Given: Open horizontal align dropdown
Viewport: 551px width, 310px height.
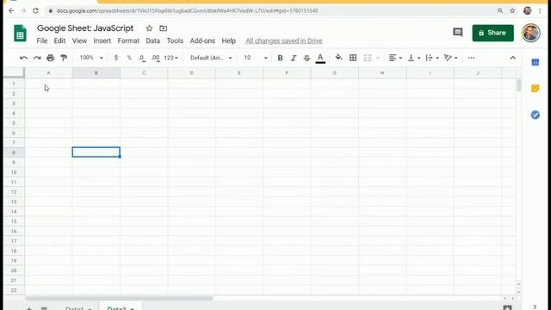Looking at the screenshot, I should 395,58.
